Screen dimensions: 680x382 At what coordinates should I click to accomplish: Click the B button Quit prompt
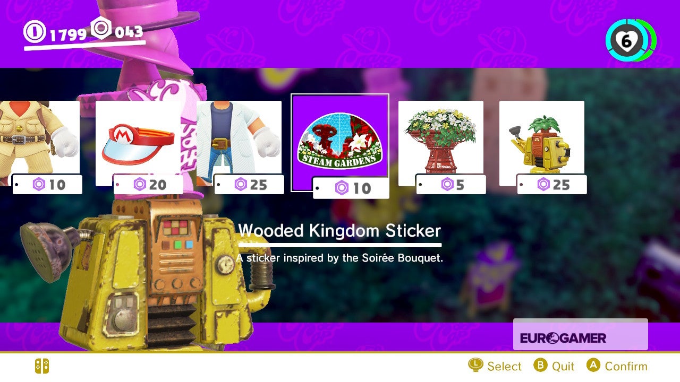click(x=554, y=366)
